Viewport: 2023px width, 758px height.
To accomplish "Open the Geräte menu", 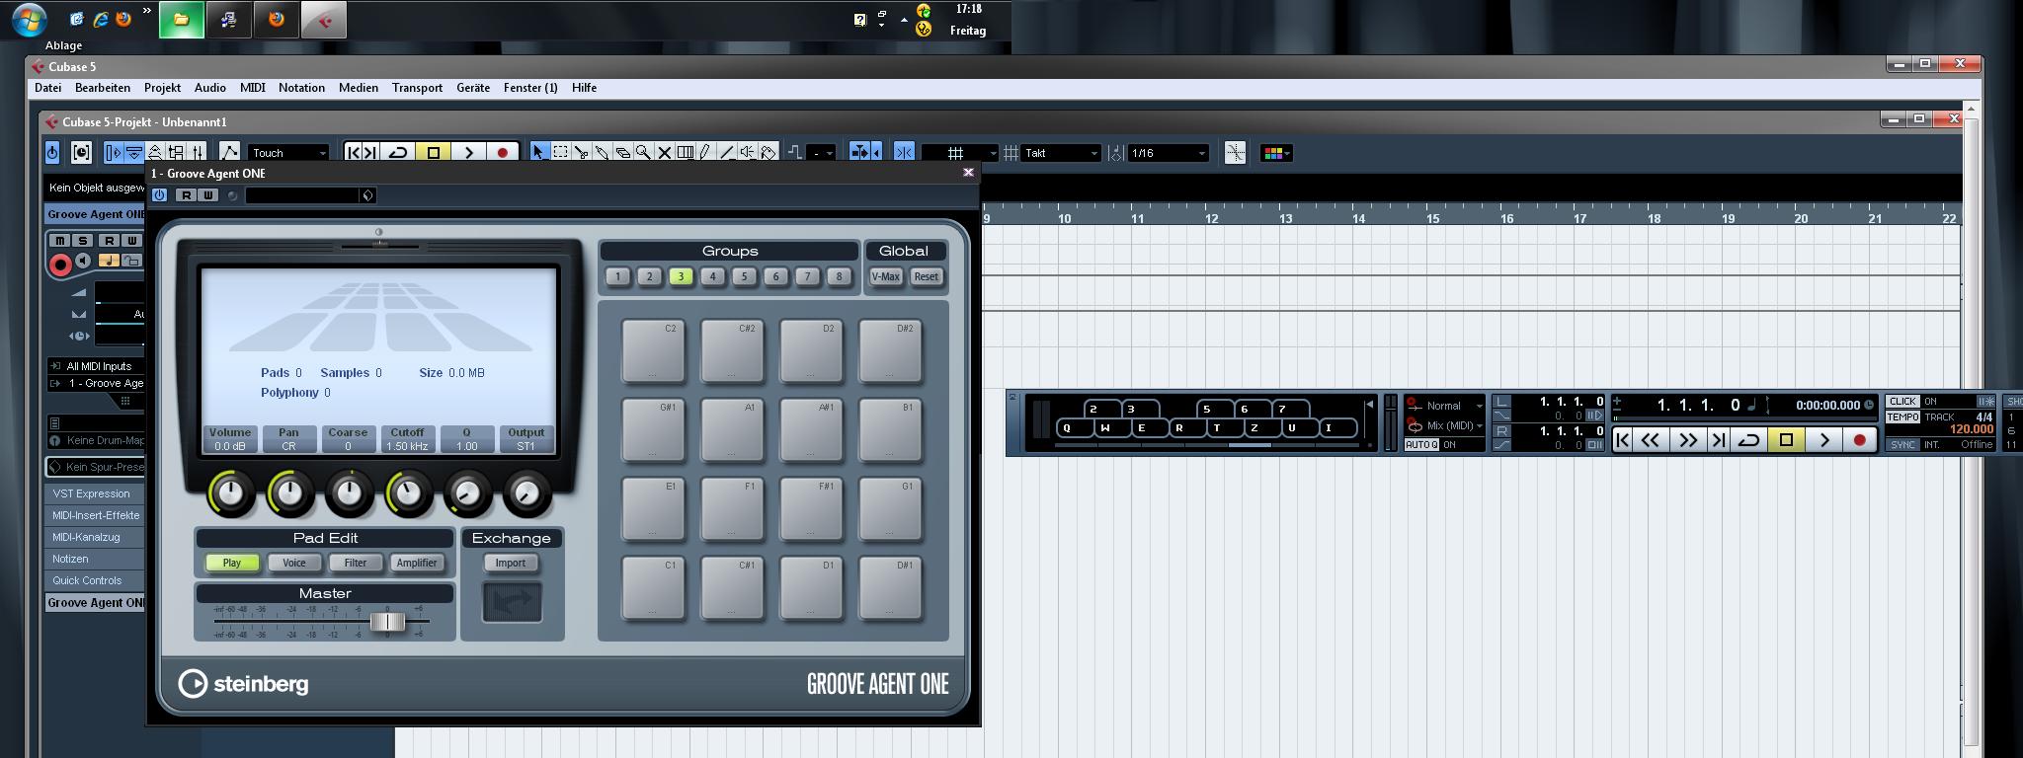I will click(473, 88).
